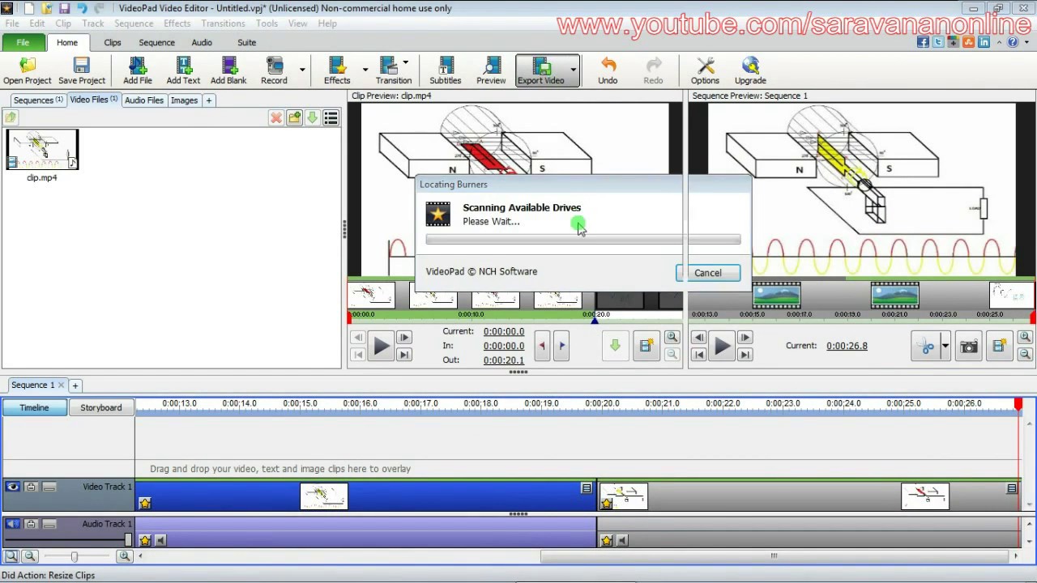The image size is (1037, 583).
Task: Open the Effects tool
Action: (x=337, y=71)
